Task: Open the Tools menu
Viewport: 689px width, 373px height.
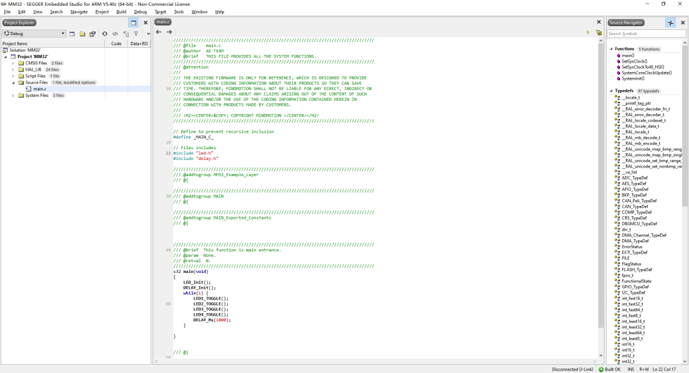Action: click(x=179, y=12)
